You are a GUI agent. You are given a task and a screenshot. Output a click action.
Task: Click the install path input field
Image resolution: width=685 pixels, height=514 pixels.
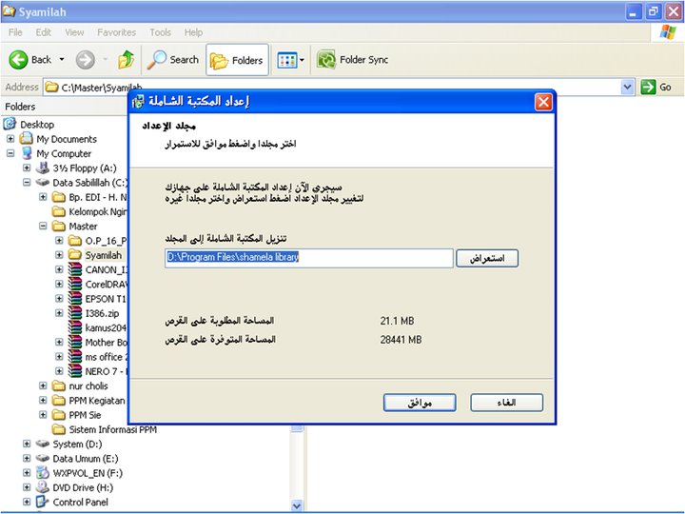click(x=309, y=258)
